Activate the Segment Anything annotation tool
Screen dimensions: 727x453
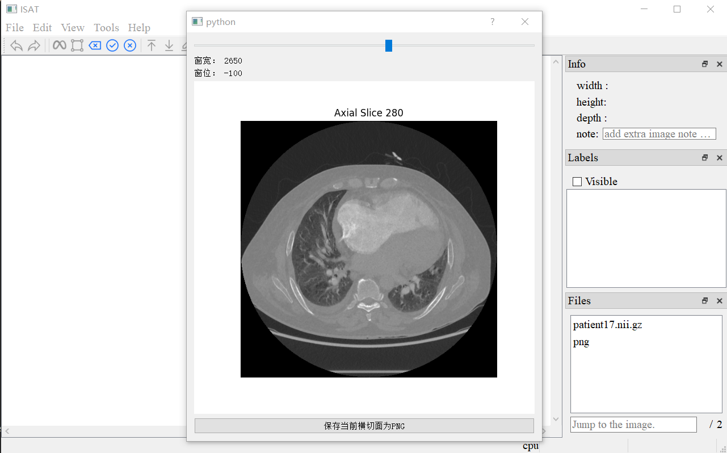tap(59, 45)
